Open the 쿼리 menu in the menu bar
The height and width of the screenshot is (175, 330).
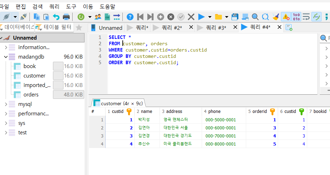[x=54, y=7]
